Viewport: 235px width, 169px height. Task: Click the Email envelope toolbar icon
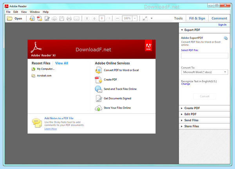click(x=77, y=18)
